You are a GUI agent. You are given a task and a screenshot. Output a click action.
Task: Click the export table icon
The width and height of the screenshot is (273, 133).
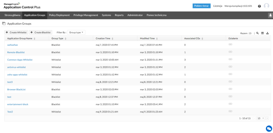267,33
